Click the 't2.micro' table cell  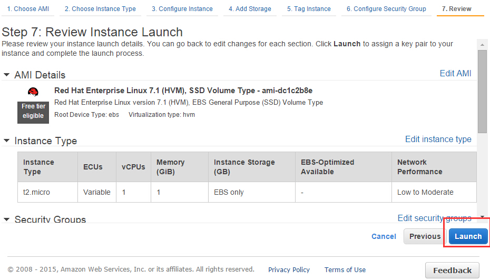pos(47,192)
